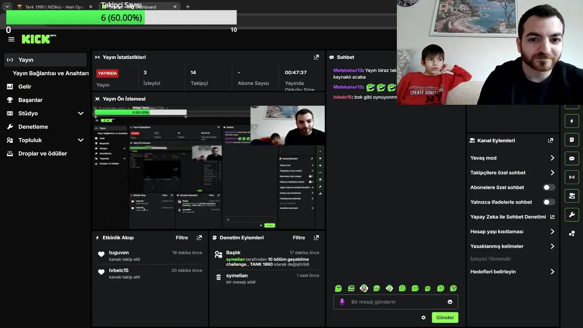
Task: Open the hamburger menu beside the Kick logo
Action: click(11, 39)
